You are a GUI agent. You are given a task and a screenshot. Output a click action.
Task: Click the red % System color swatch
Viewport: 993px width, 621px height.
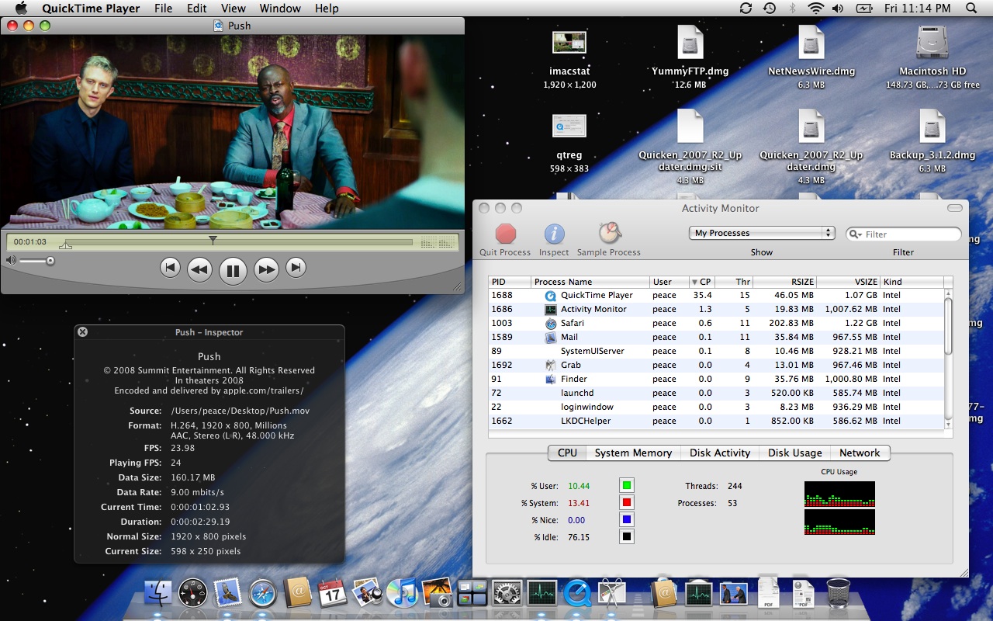point(627,503)
